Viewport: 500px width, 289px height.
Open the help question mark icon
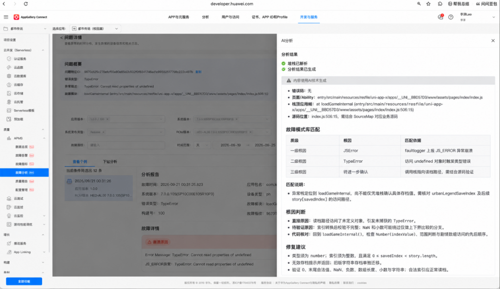click(x=450, y=17)
